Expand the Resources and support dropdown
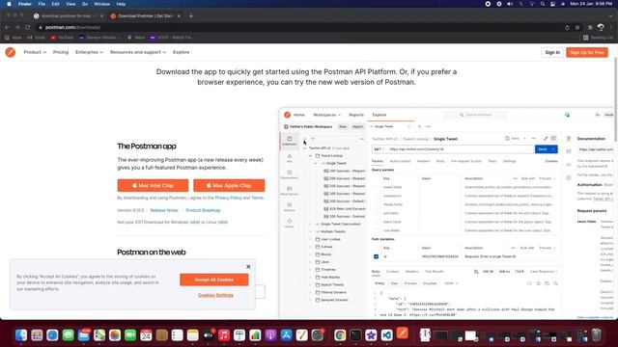618x347 pixels. 138,52
